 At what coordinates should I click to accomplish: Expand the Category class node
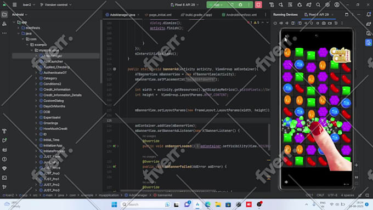(x=36, y=78)
